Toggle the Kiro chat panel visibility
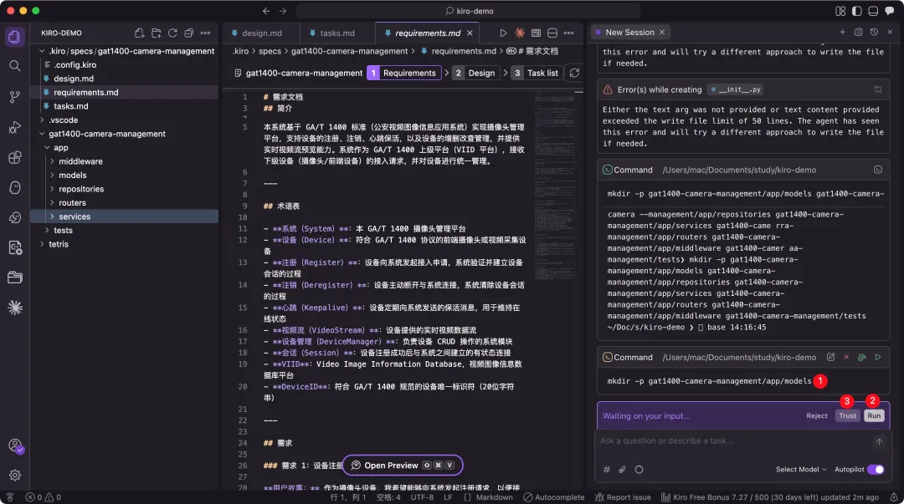This screenshot has height=504, width=904. click(x=890, y=11)
